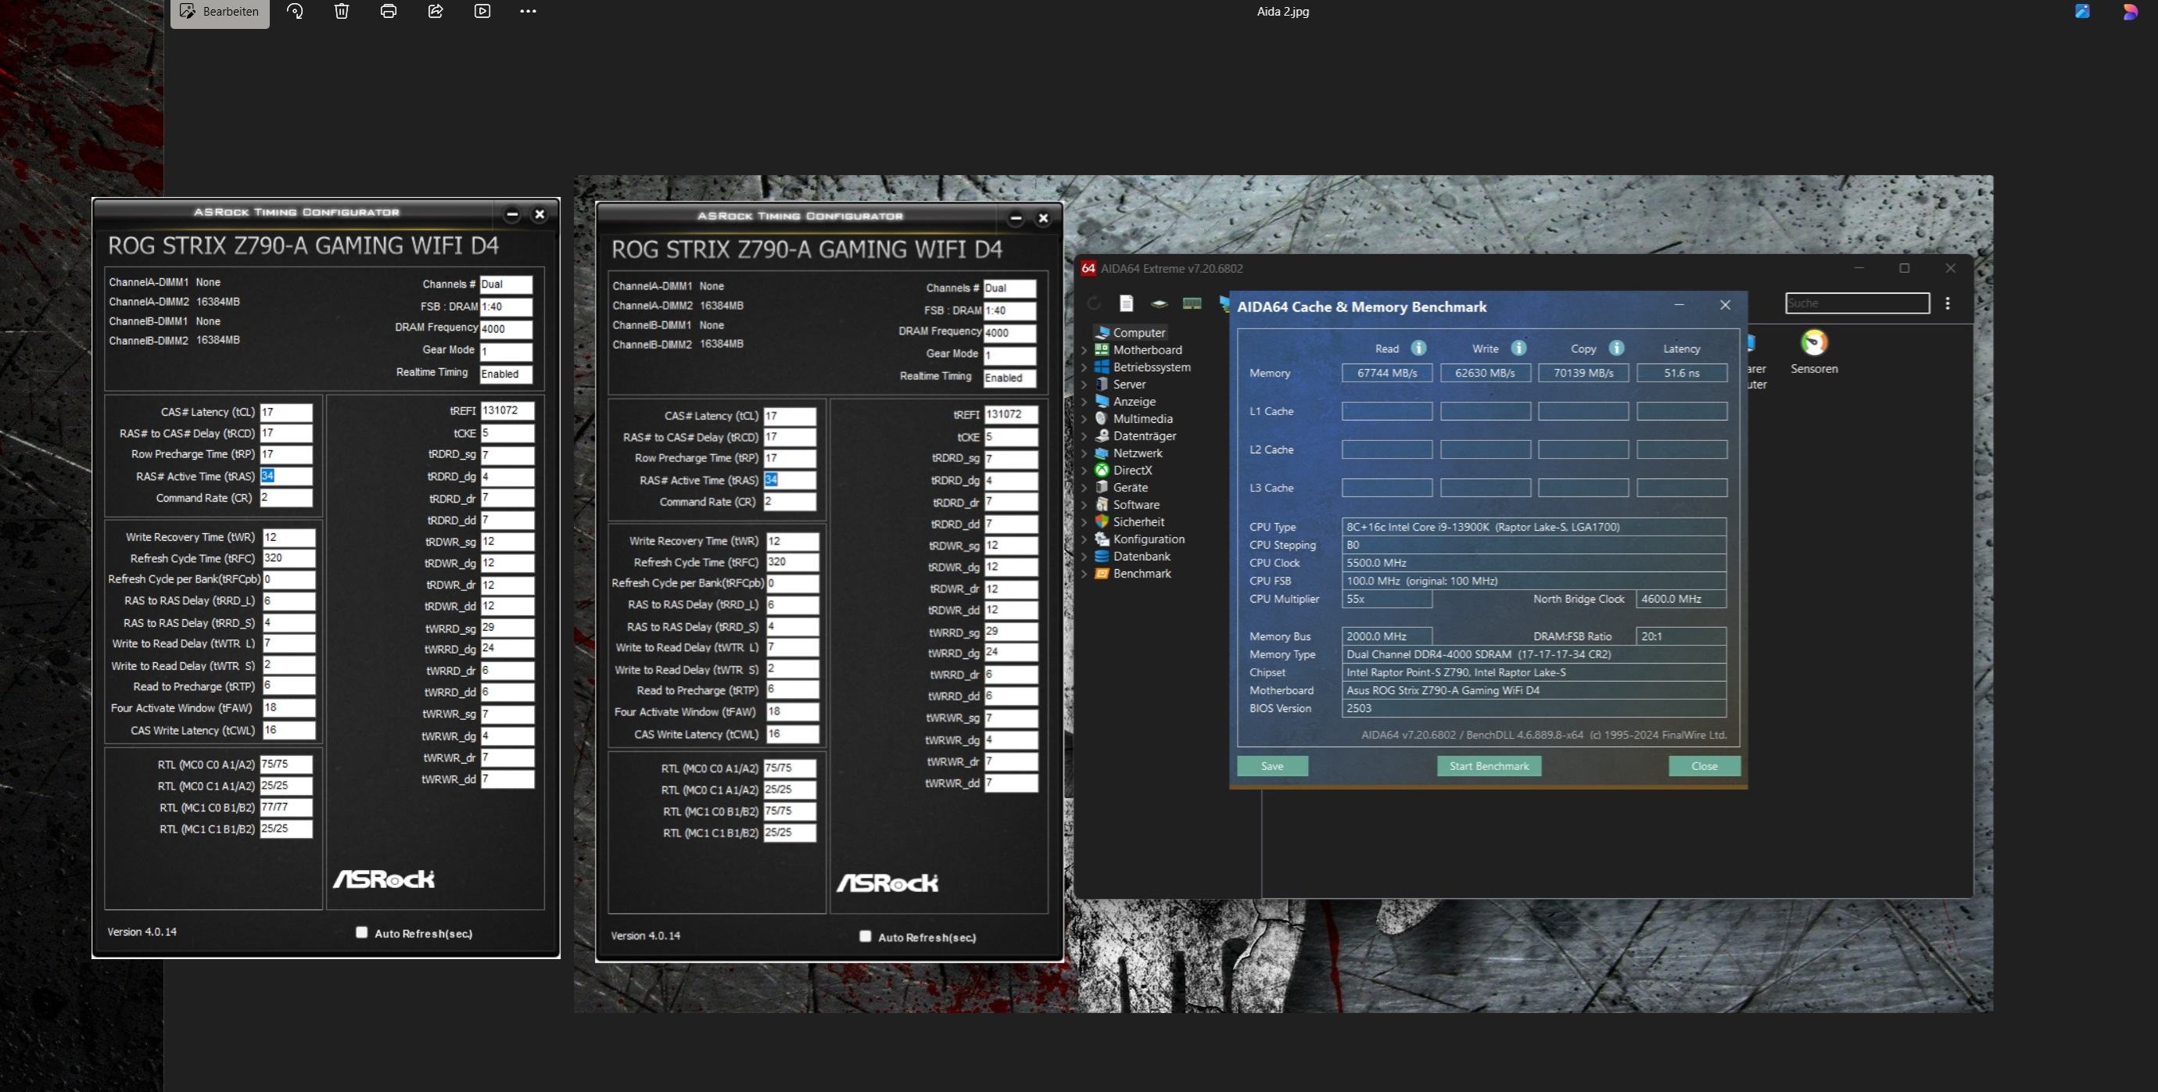
Task: Select the Sicherheit tree entry label
Action: click(x=1138, y=521)
